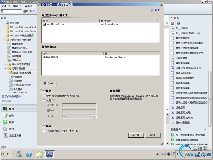Click the 管理组图示 diagram icon in tree

click(x=9, y=44)
